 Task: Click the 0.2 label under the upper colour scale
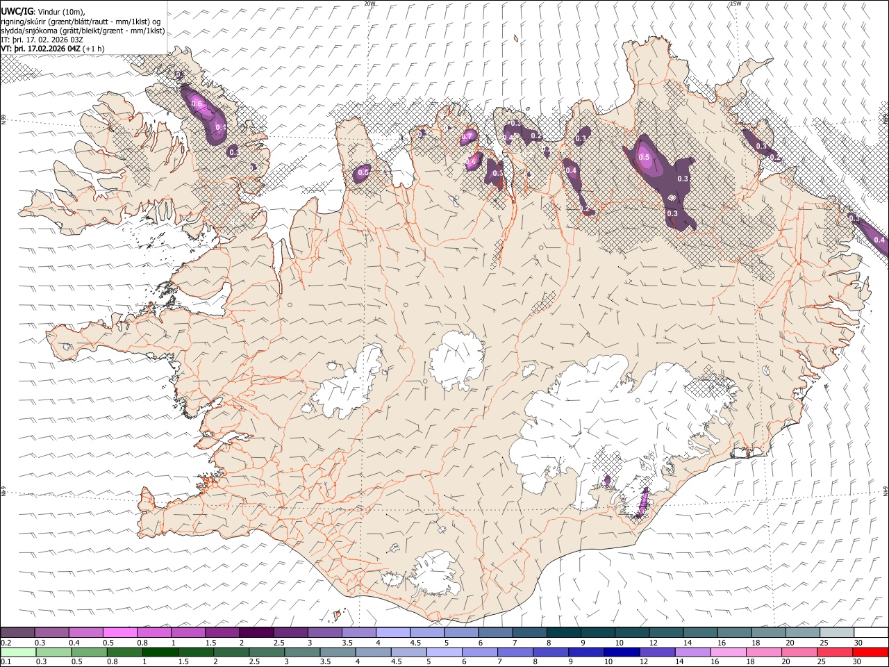pyautogui.click(x=6, y=643)
